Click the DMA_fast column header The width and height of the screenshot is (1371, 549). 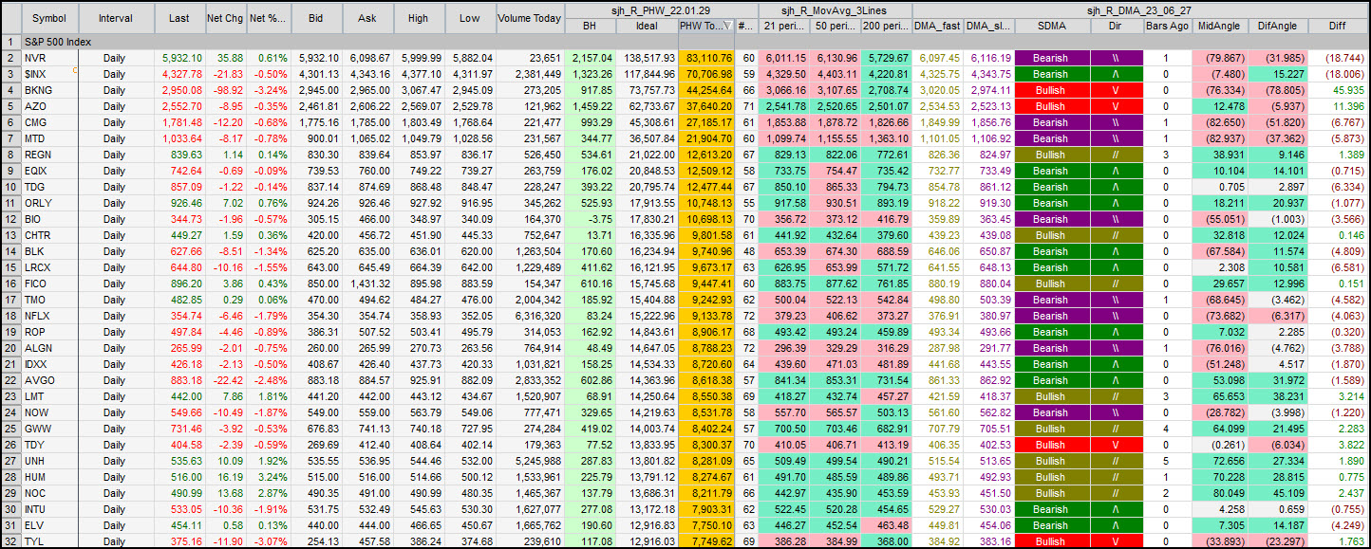pyautogui.click(x=937, y=27)
